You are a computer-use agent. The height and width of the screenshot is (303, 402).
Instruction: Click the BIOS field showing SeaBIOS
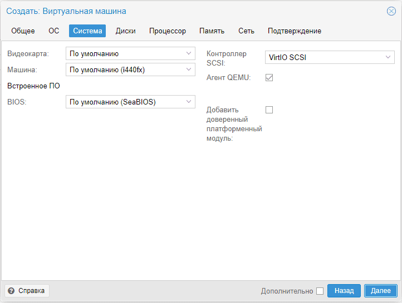(130, 102)
